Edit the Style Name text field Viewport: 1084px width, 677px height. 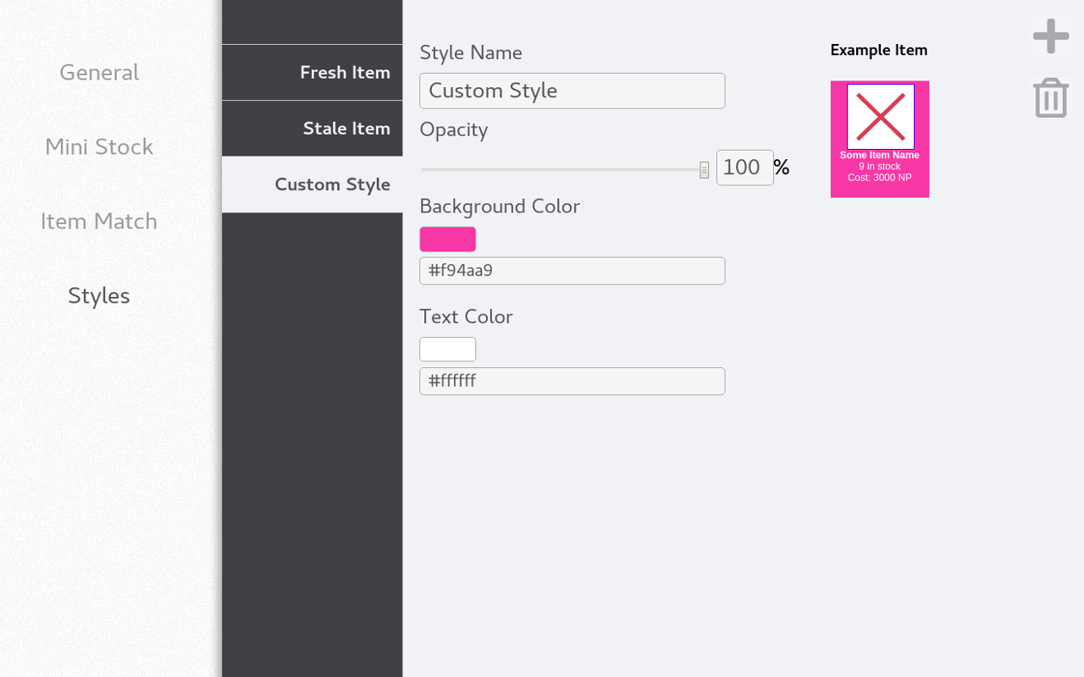point(572,91)
